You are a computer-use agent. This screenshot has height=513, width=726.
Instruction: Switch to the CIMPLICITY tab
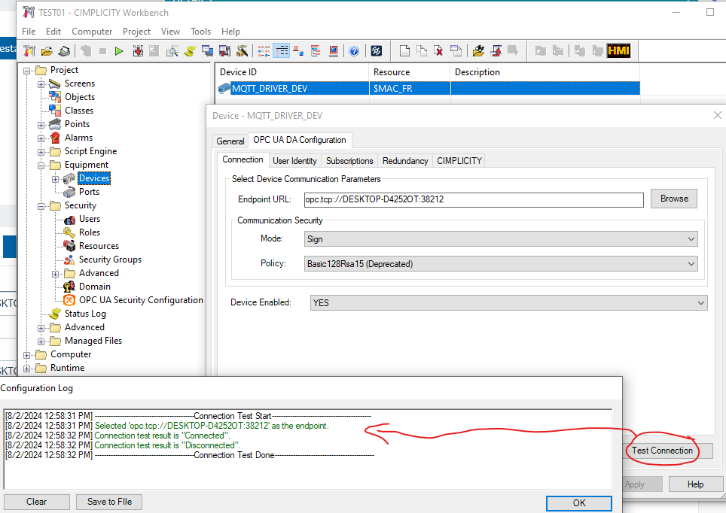(459, 160)
